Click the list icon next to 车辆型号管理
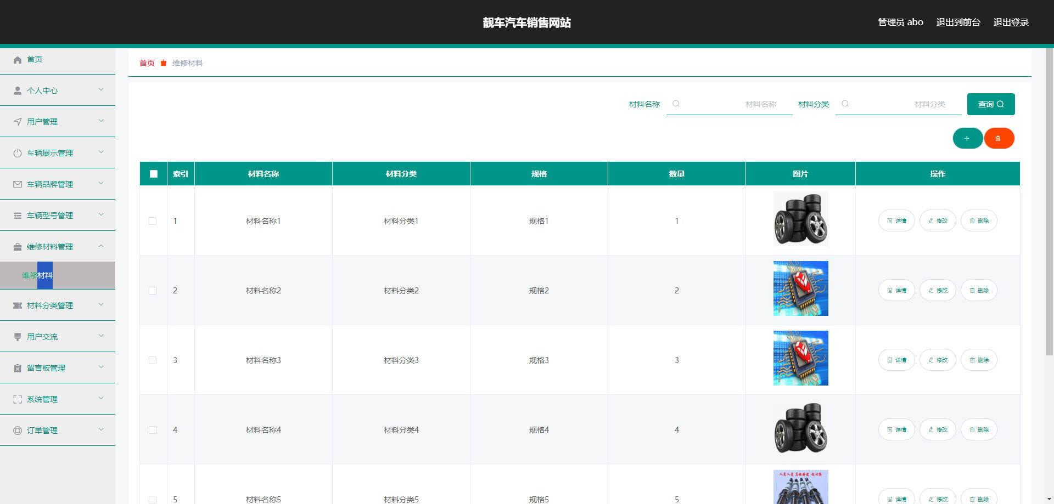Viewport: 1054px width, 504px height. coord(18,216)
